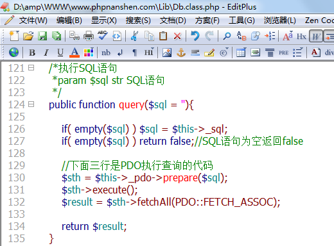Toggle the word wrap W button
Image resolution: width=334 pixels, height=246 pixels.
tap(316, 36)
